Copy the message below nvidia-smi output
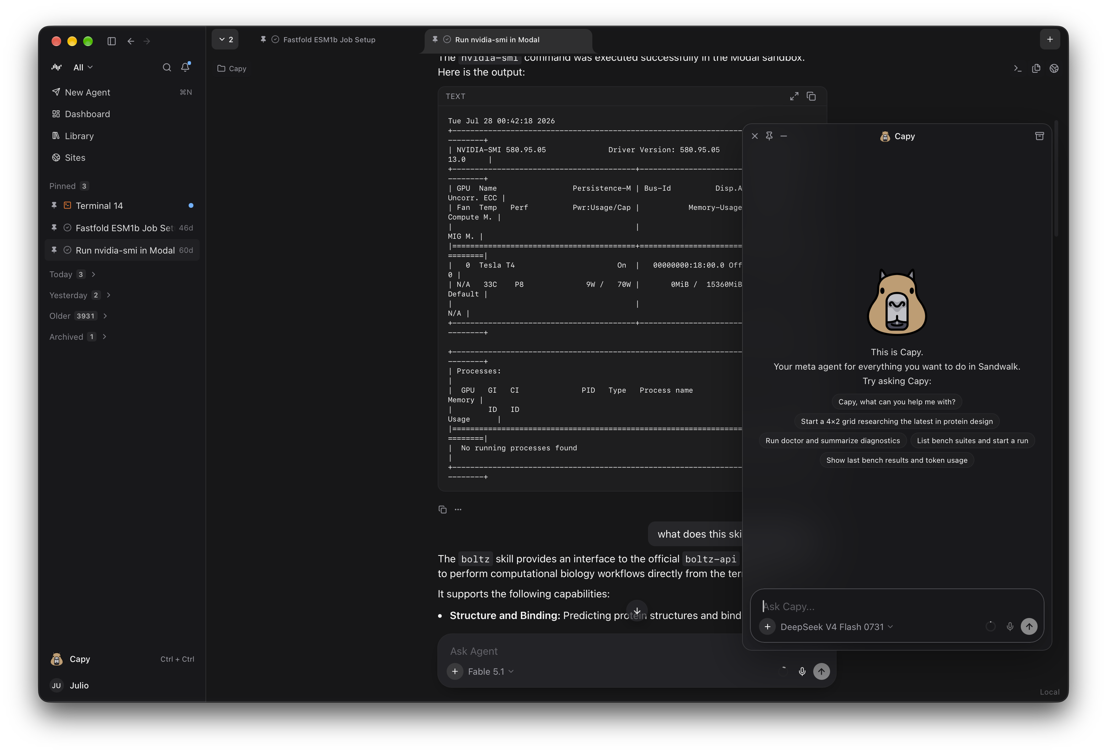 tap(443, 509)
